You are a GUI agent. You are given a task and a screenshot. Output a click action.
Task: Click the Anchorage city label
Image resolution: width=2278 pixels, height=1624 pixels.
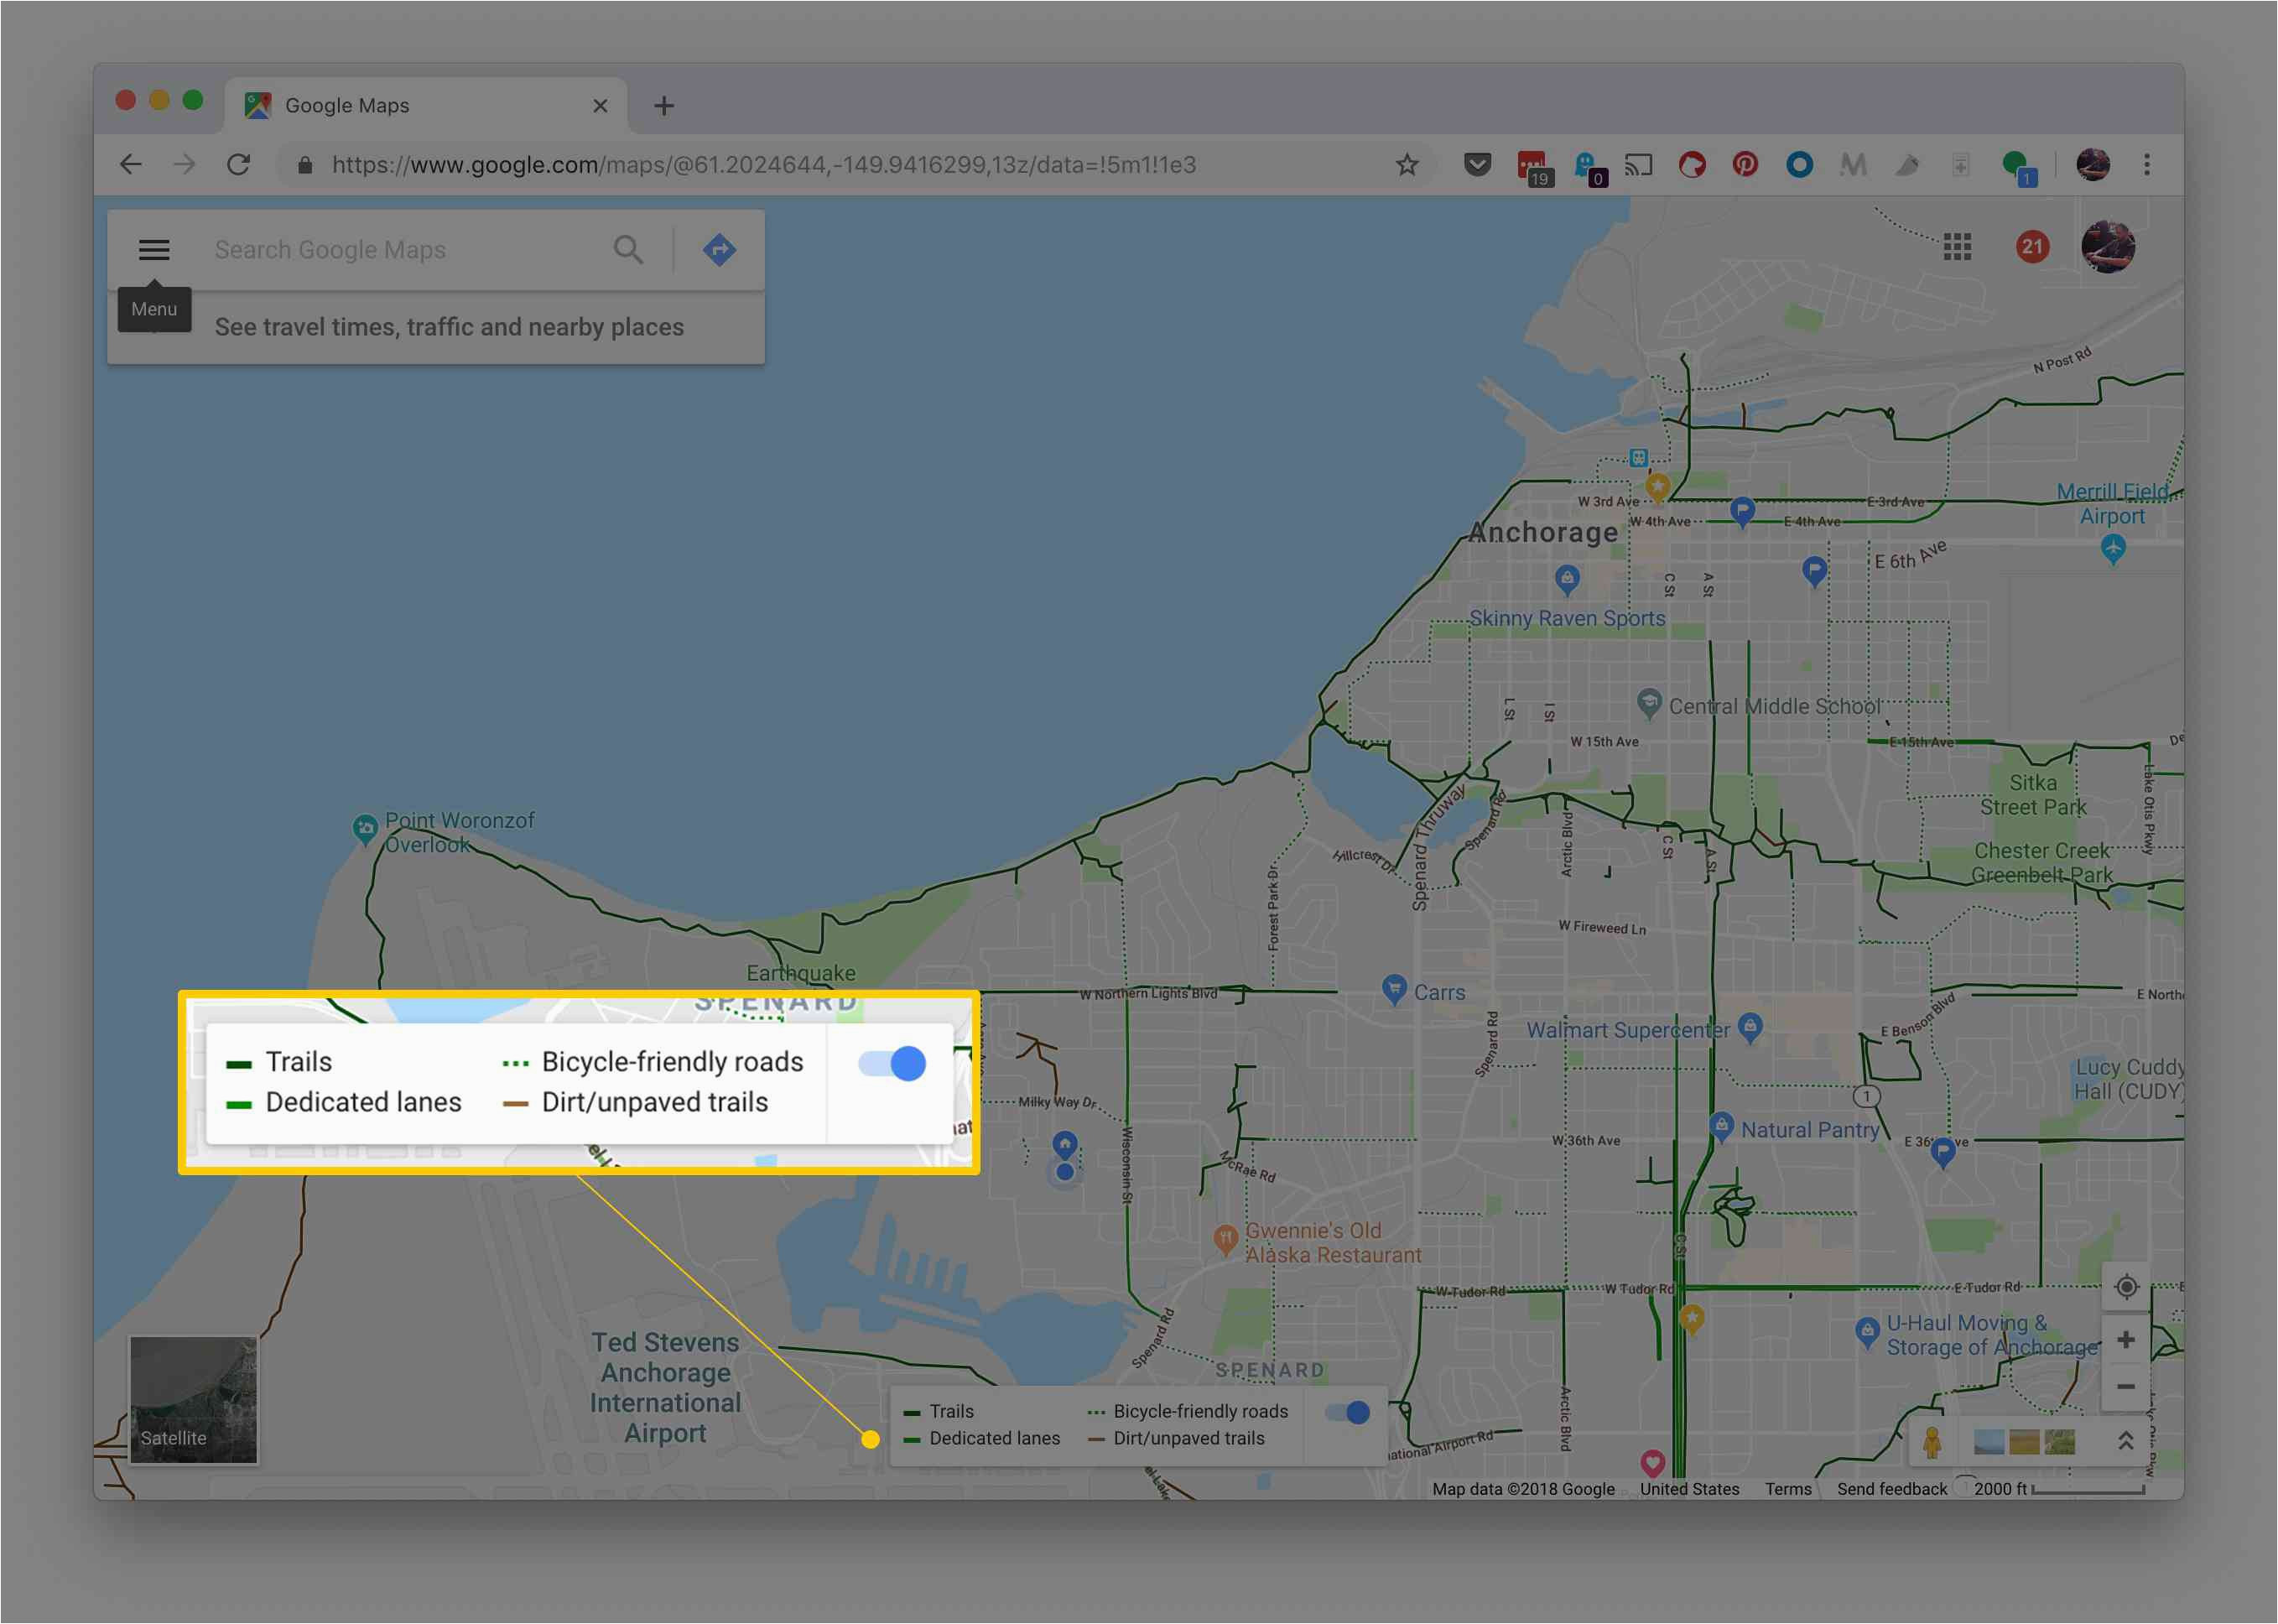[x=1543, y=532]
